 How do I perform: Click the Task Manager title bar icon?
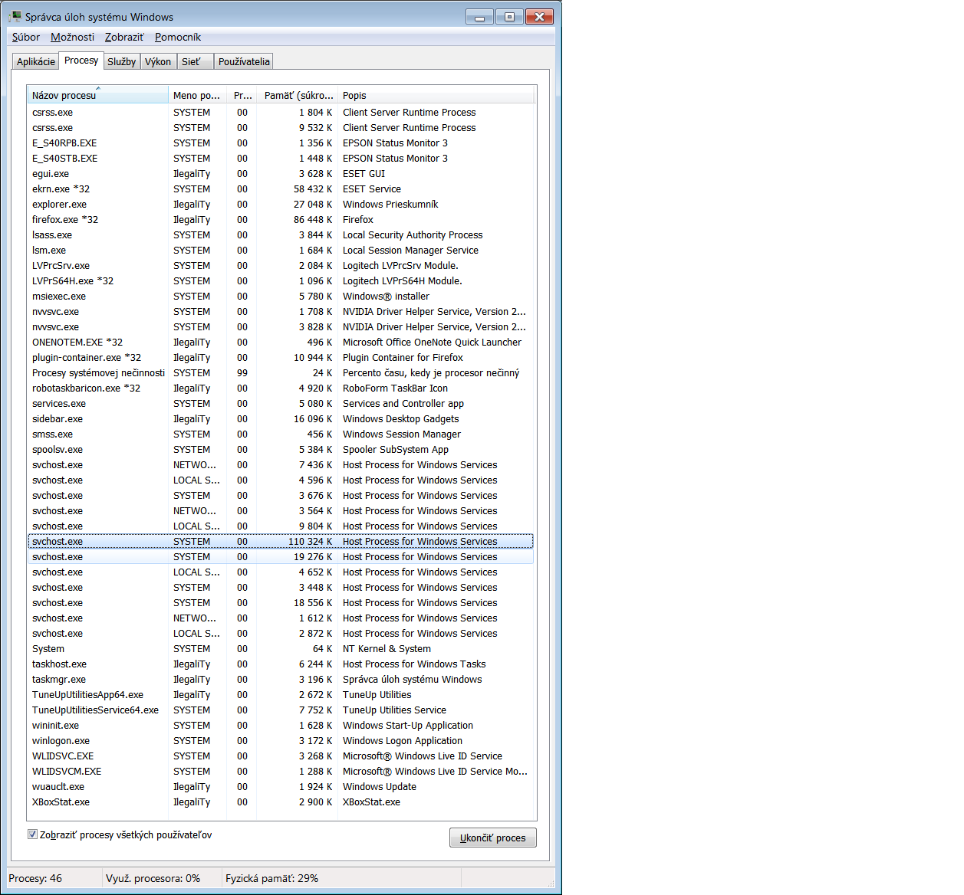(15, 16)
